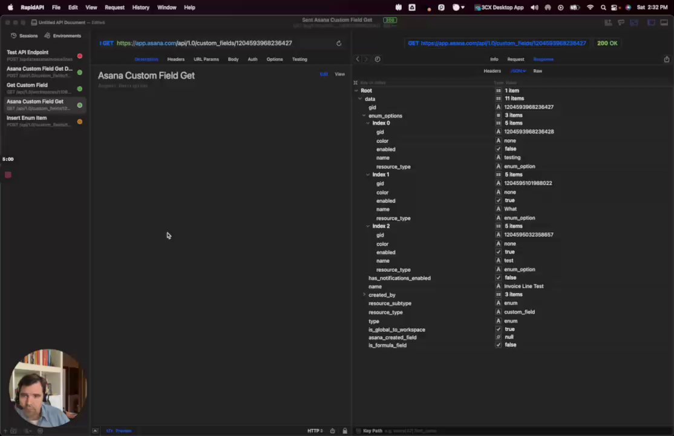Collapse the enum_options node

click(x=364, y=116)
